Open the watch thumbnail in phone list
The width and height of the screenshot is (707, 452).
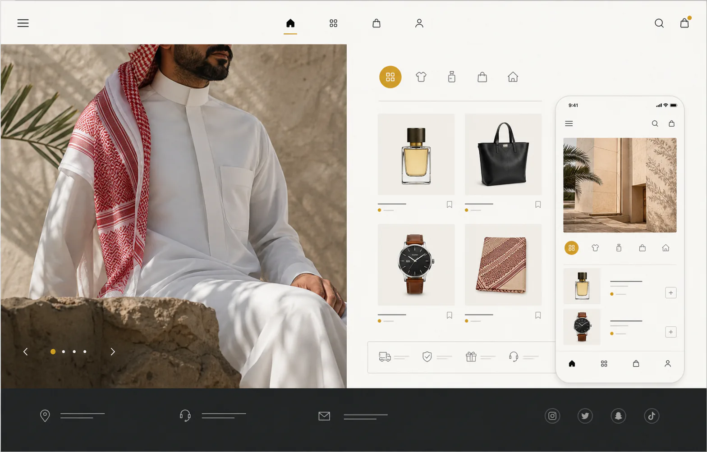click(582, 327)
